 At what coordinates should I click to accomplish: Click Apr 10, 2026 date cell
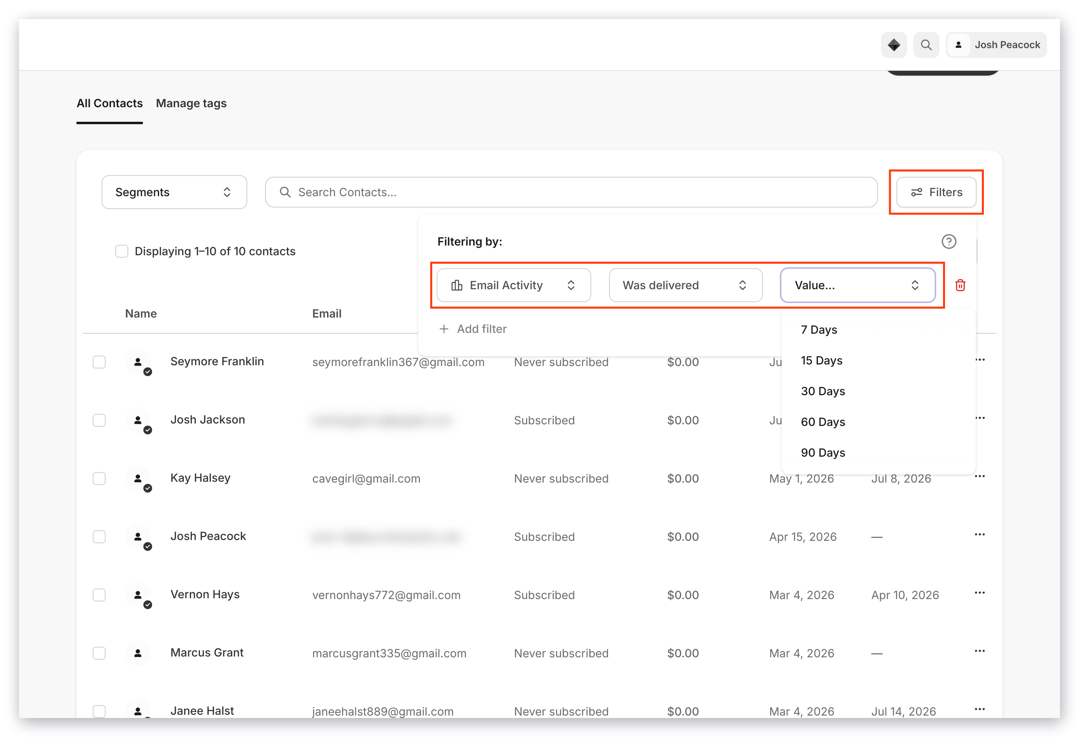click(x=905, y=595)
